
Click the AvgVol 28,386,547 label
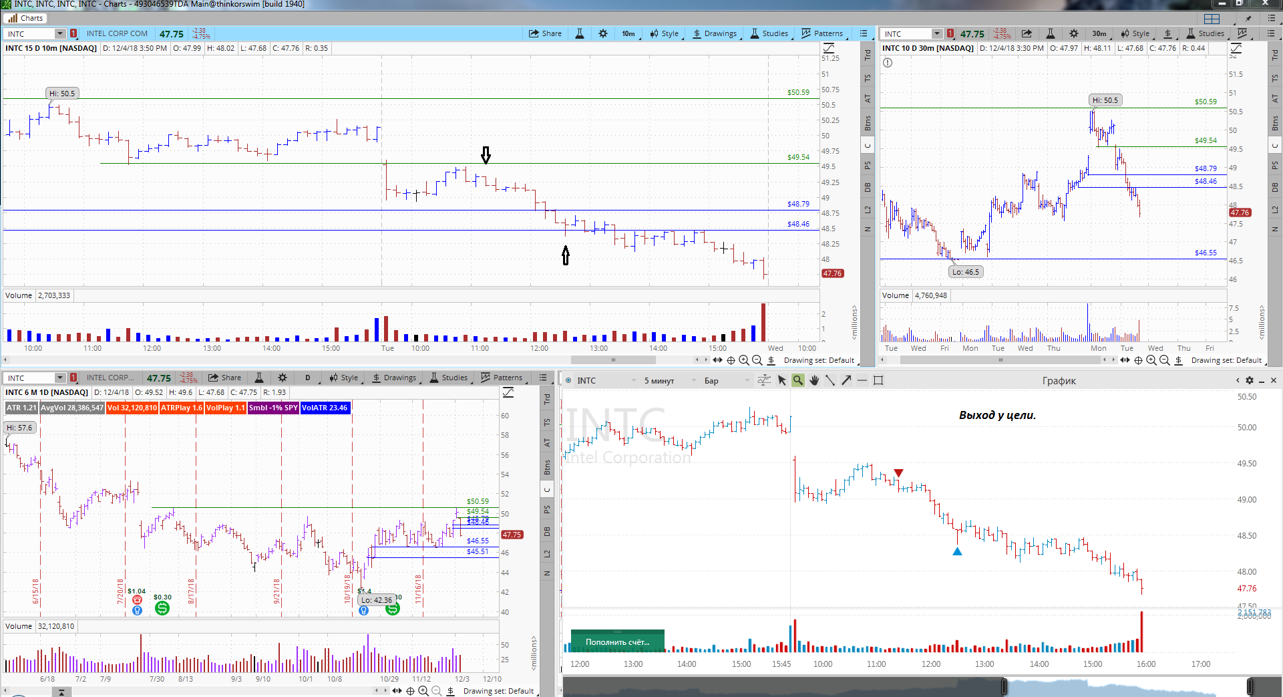coord(72,408)
